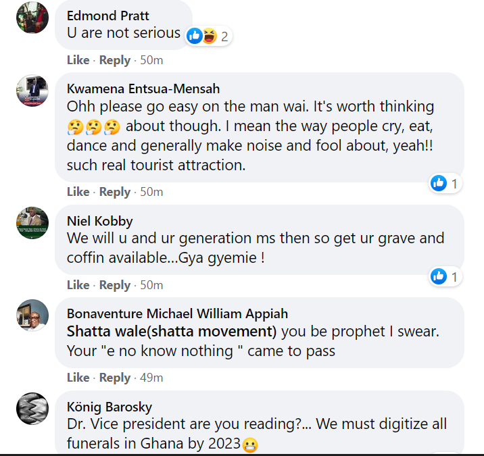Image resolution: width=484 pixels, height=456 pixels.
Task: View the like reaction on Kwamena's comment
Action: click(445, 183)
